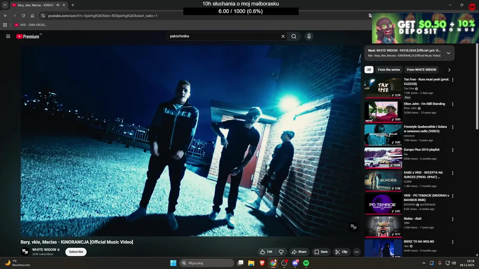The height and width of the screenshot is (269, 479).
Task: Select the From WHITE WIDOW chip
Action: (x=421, y=69)
